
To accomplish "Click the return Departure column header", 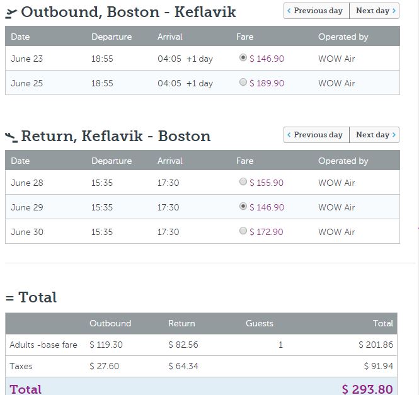I will pyautogui.click(x=112, y=161).
